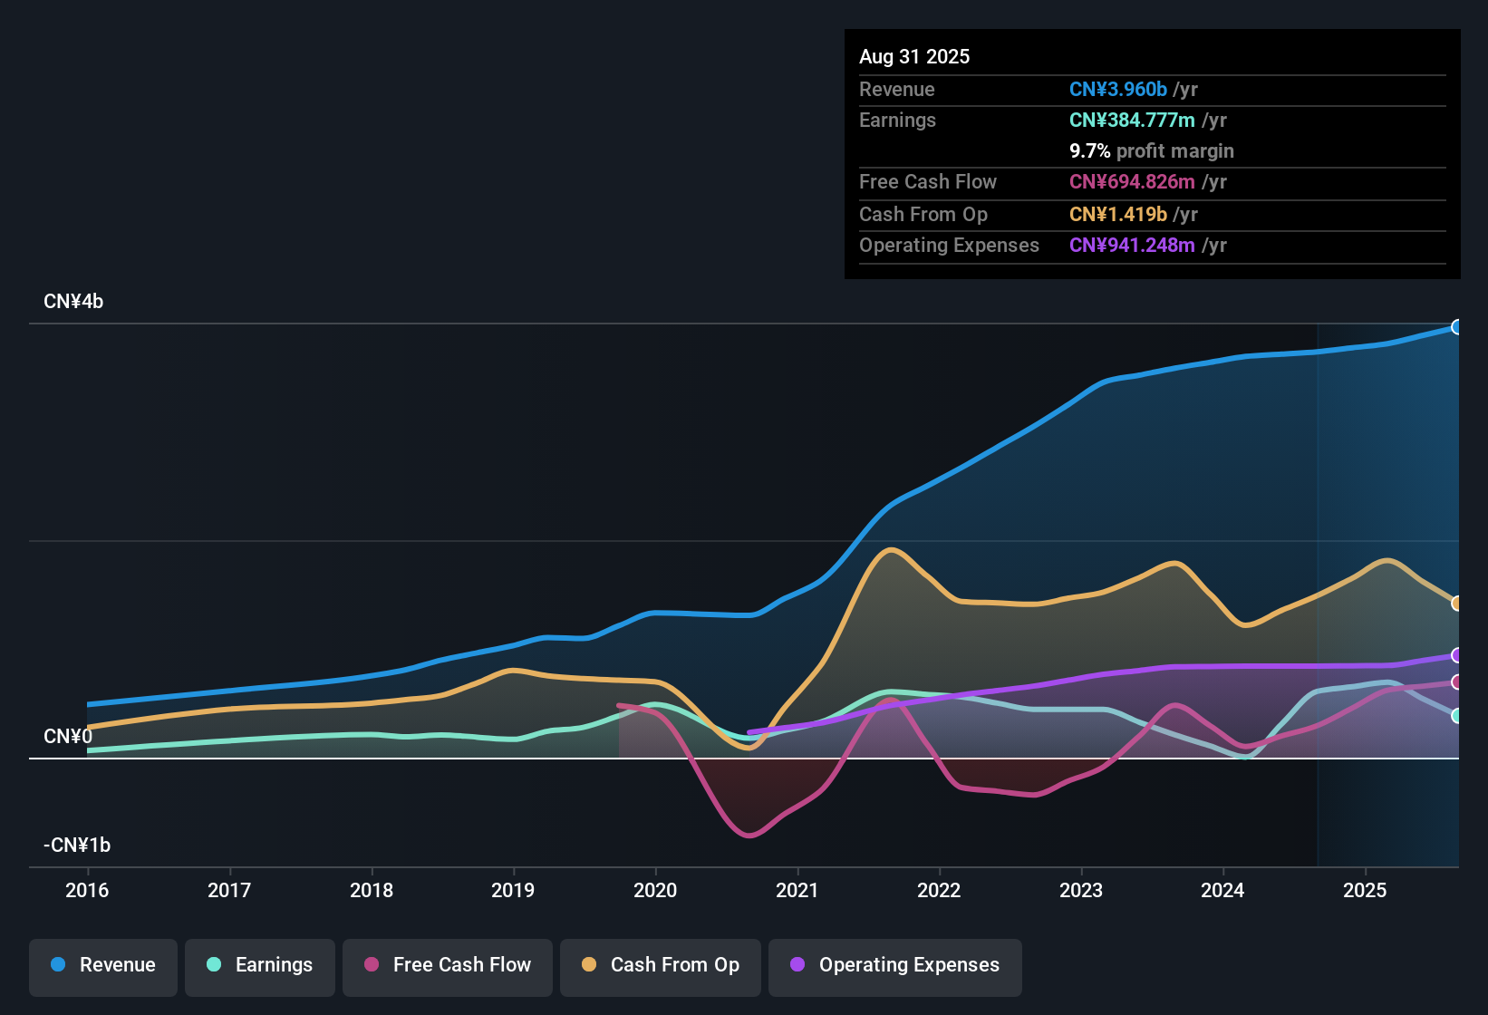Click the CN¥3.960b revenue value link

pyautogui.click(x=1118, y=89)
